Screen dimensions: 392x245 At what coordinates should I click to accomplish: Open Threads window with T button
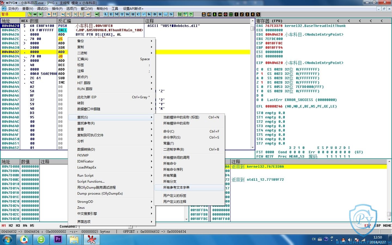(x=122, y=14)
